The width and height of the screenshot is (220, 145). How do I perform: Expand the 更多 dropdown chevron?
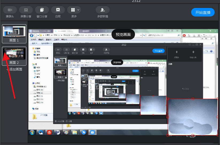pos(78,10)
